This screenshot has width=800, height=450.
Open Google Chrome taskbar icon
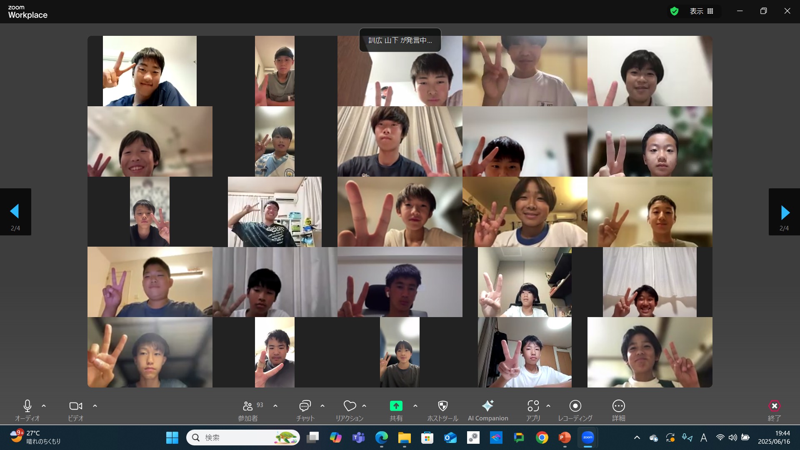coord(542,437)
